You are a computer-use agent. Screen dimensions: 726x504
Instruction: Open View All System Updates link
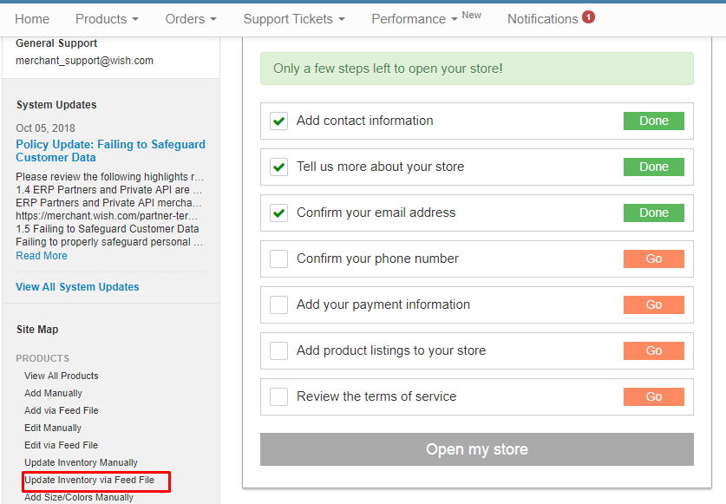click(x=77, y=287)
